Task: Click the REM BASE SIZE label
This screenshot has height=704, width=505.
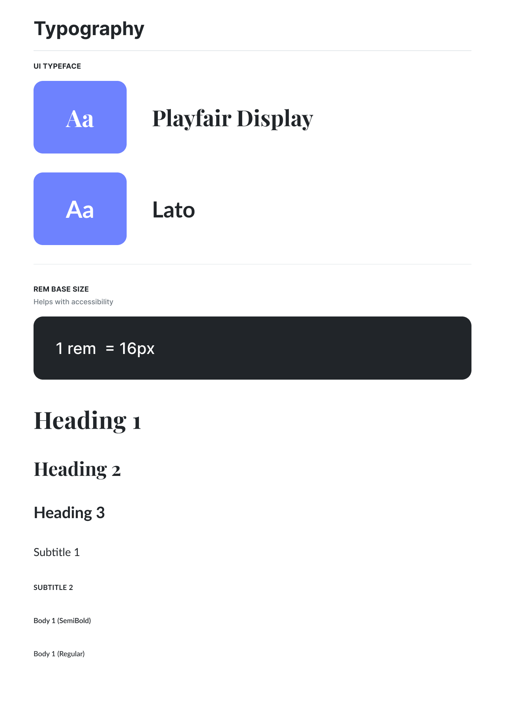Action: click(61, 289)
